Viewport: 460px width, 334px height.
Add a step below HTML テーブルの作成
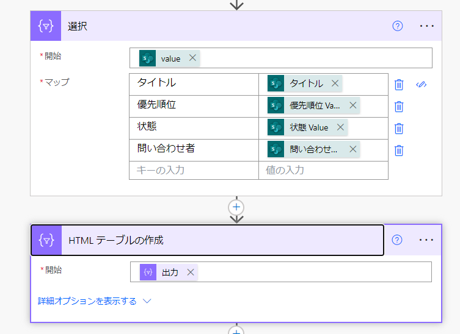pos(236,331)
